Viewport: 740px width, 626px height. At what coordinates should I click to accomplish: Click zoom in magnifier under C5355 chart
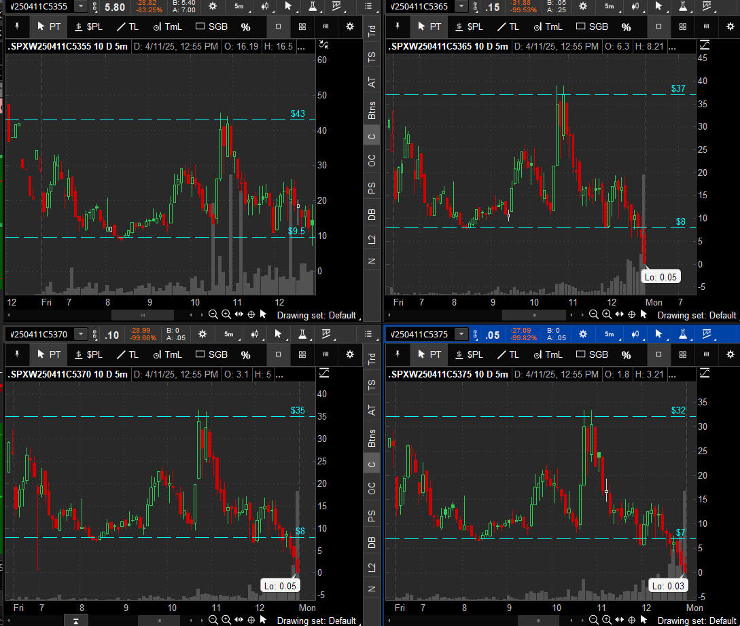click(226, 315)
